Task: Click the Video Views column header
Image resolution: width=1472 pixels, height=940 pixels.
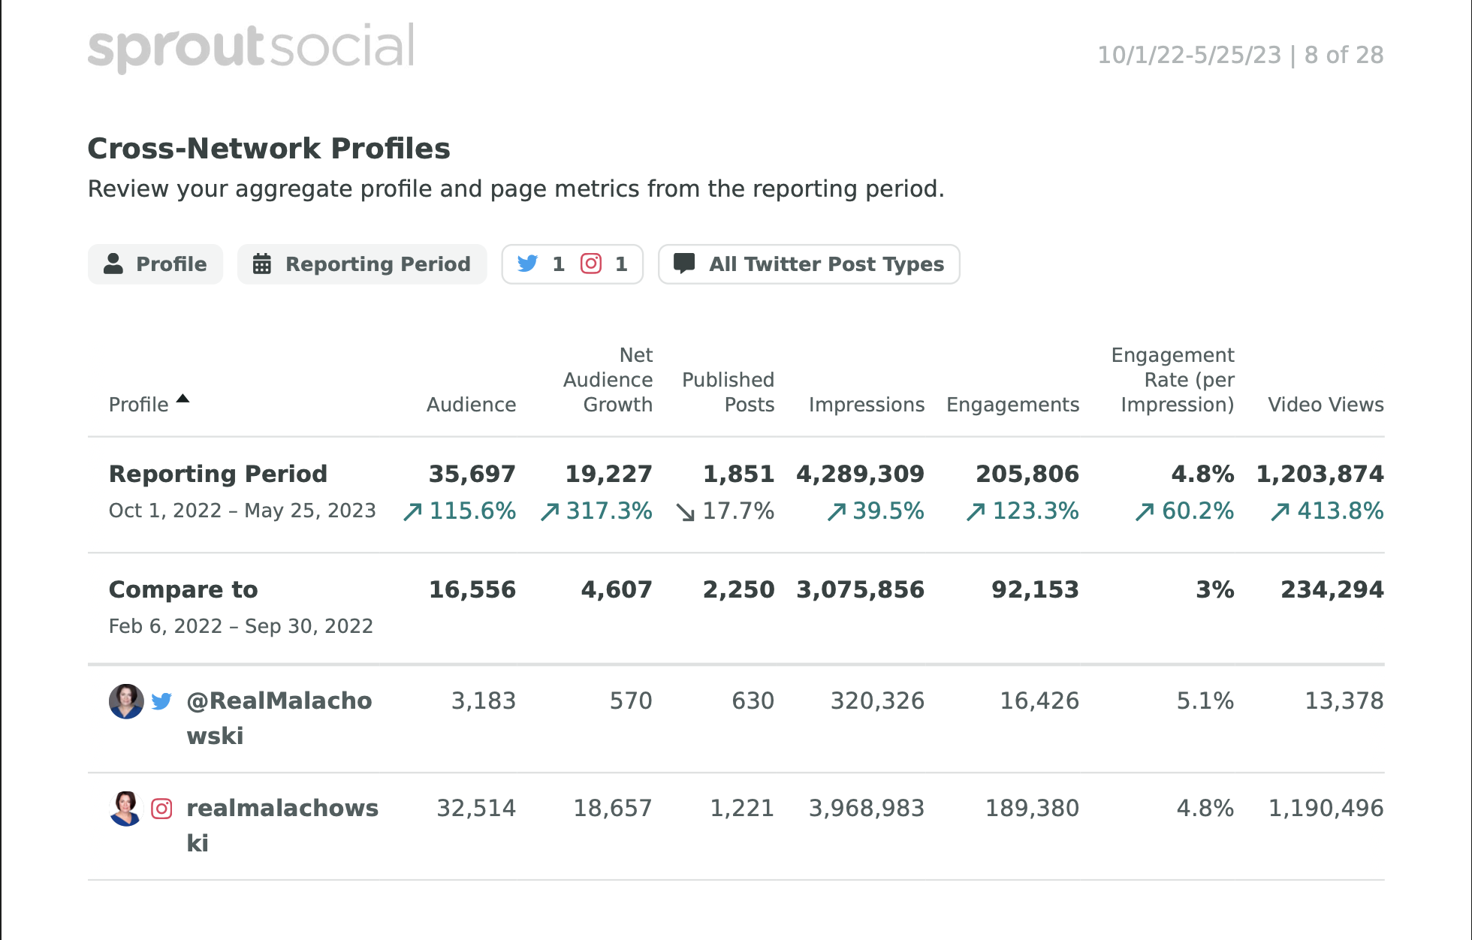Action: click(1326, 404)
